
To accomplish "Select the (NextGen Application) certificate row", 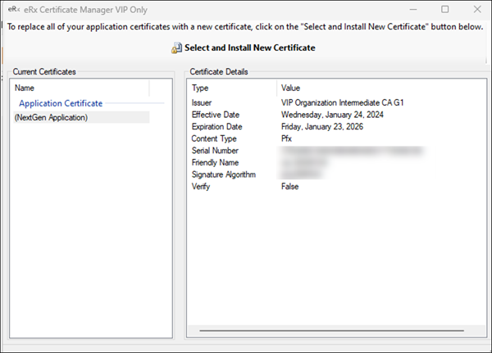I will click(x=81, y=118).
